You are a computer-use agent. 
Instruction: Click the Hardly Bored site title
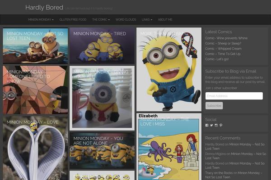tap(44, 7)
